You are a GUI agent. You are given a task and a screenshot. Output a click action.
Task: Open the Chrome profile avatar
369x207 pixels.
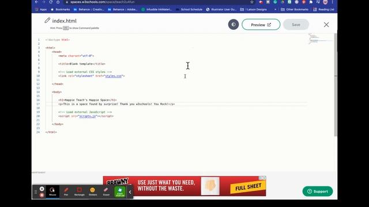pyautogui.click(x=325, y=2)
